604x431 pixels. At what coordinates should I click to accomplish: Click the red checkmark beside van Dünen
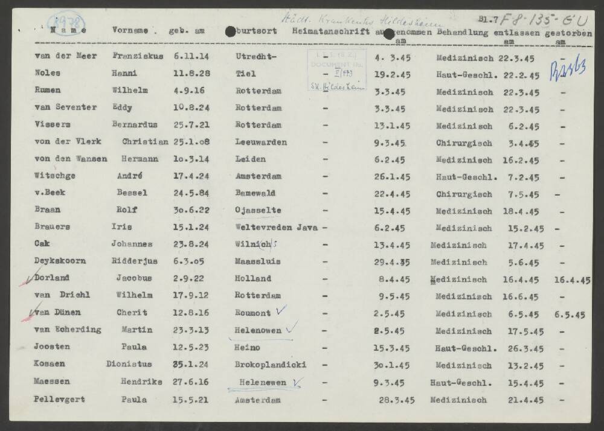[28, 312]
